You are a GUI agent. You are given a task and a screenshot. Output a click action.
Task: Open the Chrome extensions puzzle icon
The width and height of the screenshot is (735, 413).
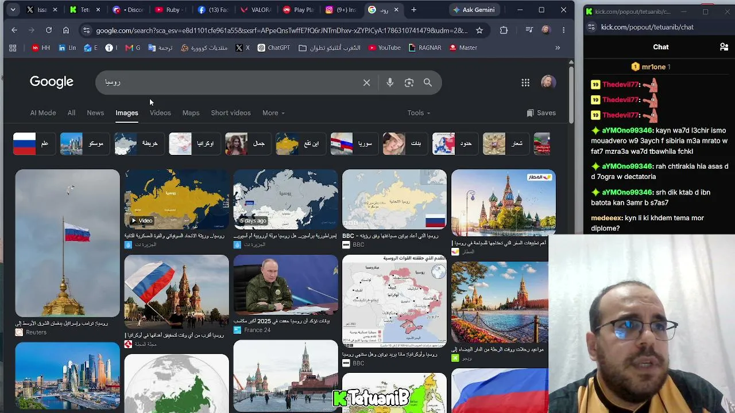click(x=504, y=30)
